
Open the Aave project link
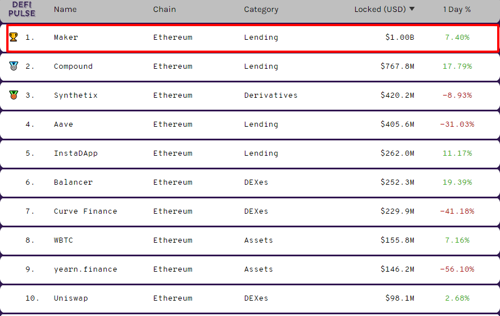(x=64, y=124)
